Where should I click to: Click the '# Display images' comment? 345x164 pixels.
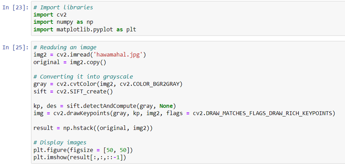click(x=60, y=143)
